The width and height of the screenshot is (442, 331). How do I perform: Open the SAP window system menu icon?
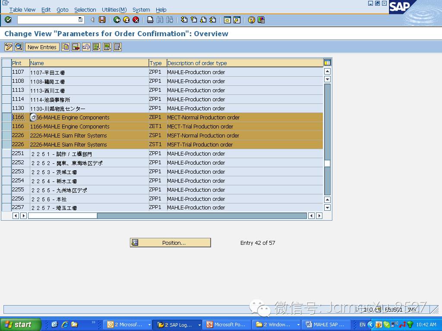coord(5,3)
